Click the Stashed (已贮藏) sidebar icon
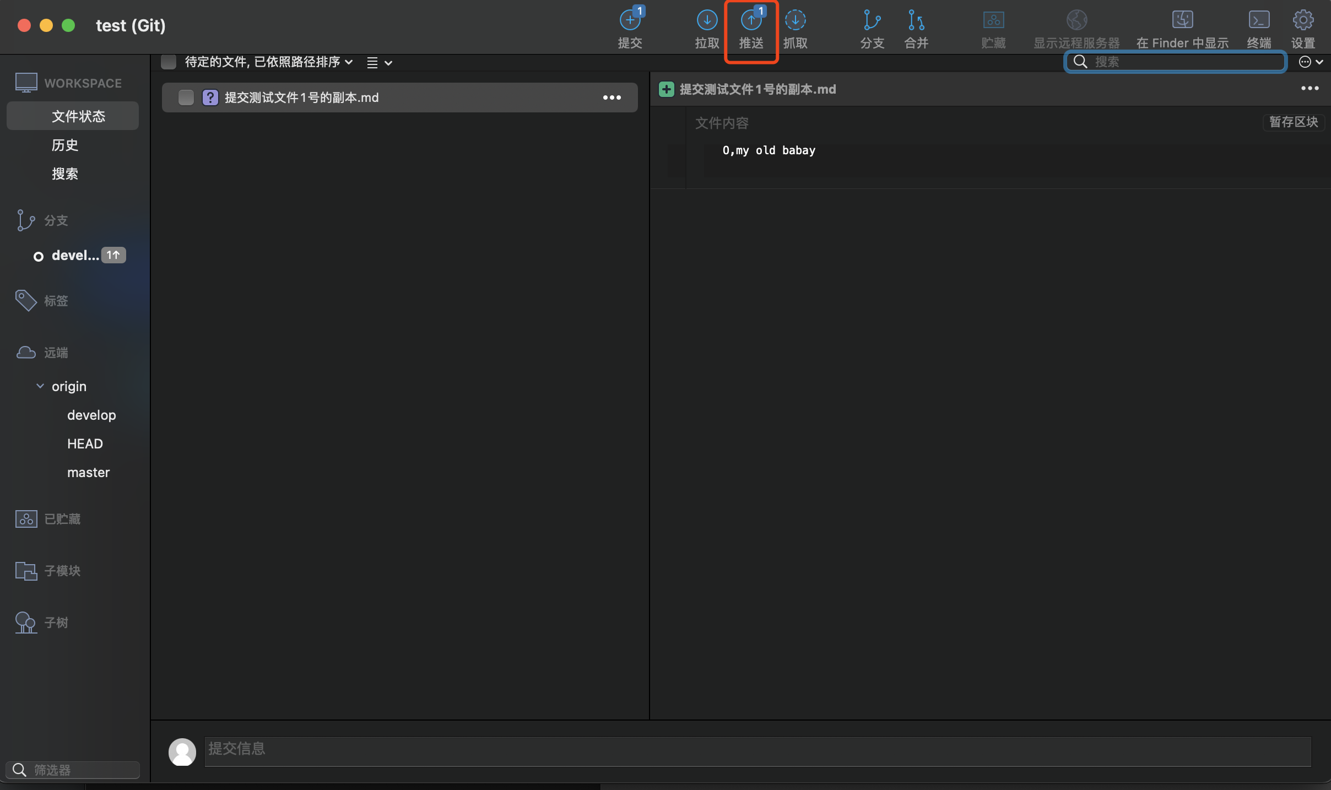The width and height of the screenshot is (1331, 790). click(26, 519)
